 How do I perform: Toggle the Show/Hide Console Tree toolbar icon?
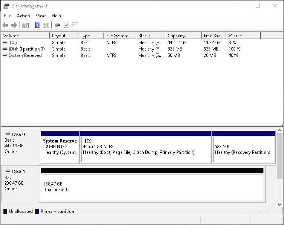[25, 25]
